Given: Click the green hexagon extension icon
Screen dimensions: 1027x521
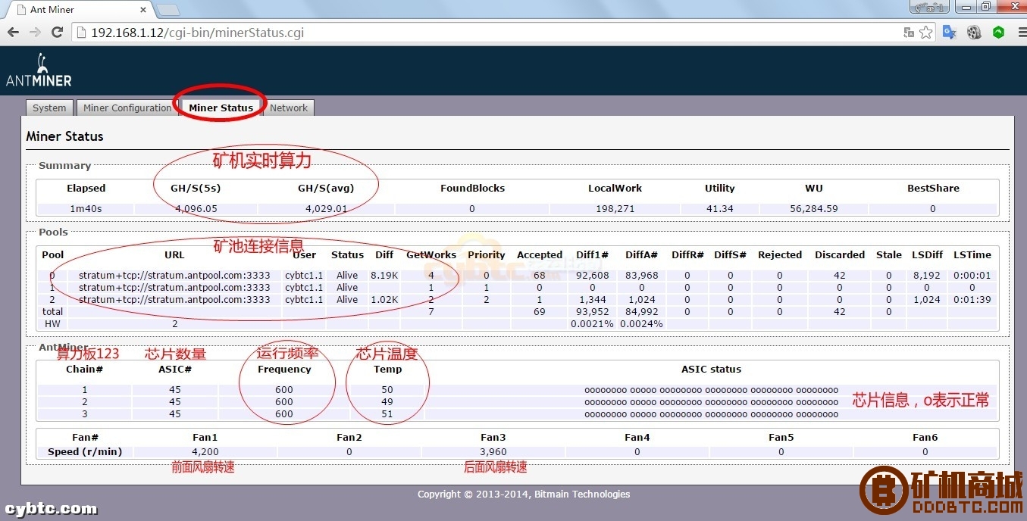Looking at the screenshot, I should (998, 33).
